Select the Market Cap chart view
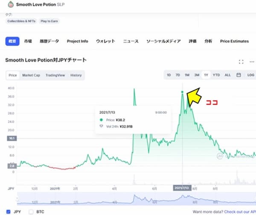Image resolution: width=256 pixels, height=215 pixels. coord(31,75)
